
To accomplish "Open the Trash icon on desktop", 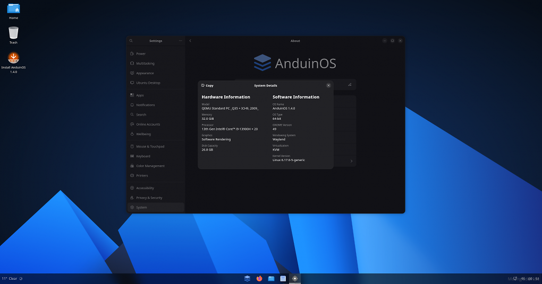I will click(x=13, y=34).
